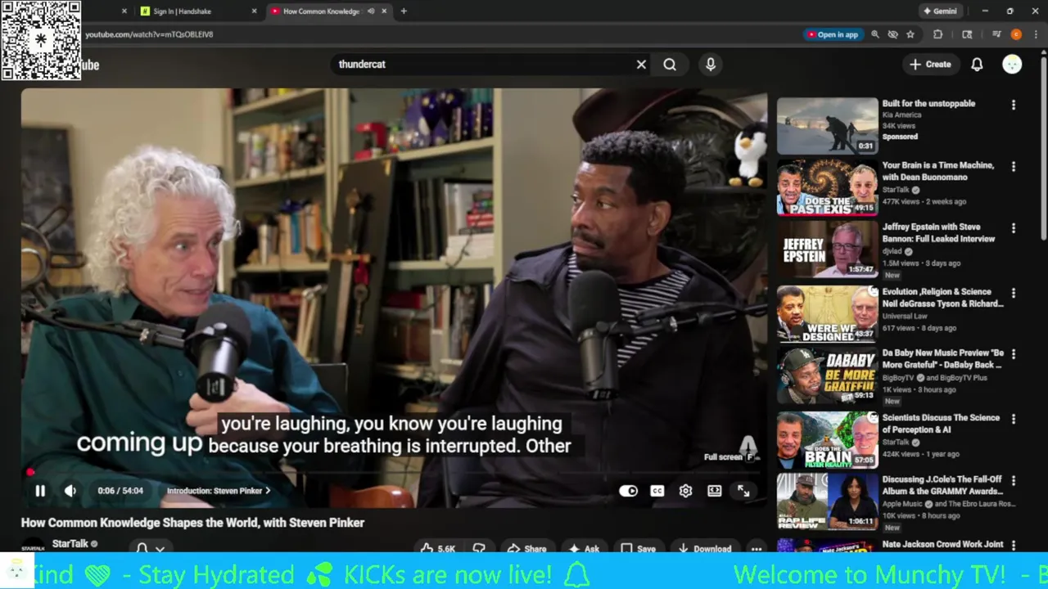
Task: Click the 0:06 / 54:04 time display
Action: point(120,491)
